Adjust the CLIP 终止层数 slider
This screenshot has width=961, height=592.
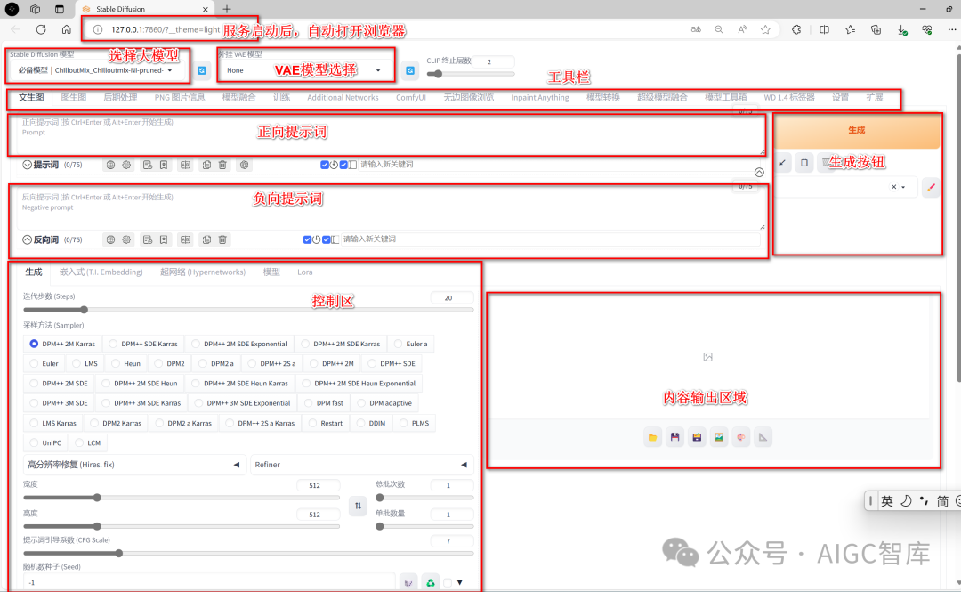pos(471,74)
